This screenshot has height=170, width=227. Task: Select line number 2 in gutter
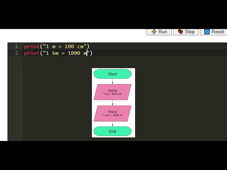tap(17, 53)
